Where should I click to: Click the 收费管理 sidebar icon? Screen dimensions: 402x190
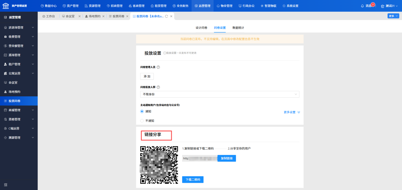tap(5, 37)
